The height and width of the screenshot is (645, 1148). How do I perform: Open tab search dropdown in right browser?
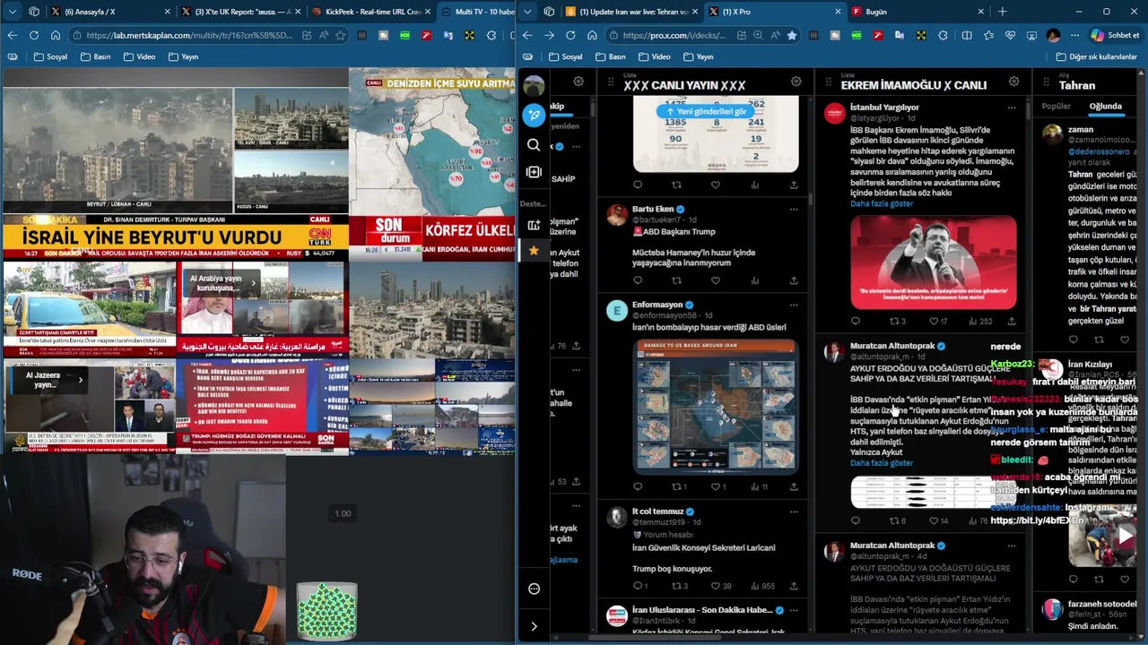coord(526,12)
